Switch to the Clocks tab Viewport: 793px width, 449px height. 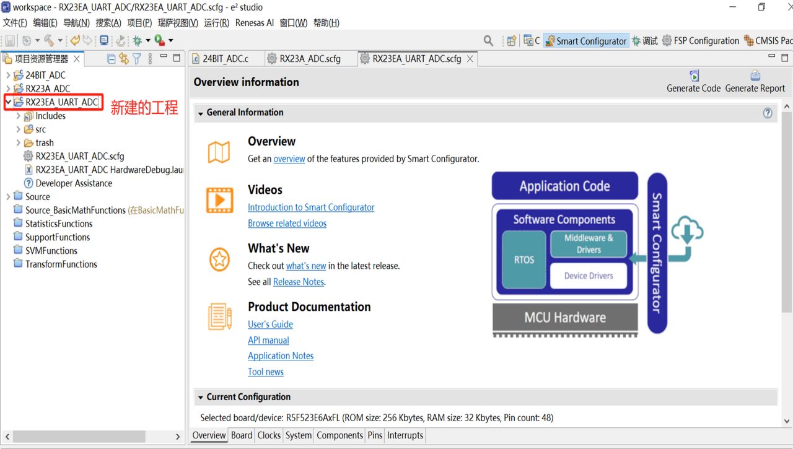(269, 435)
